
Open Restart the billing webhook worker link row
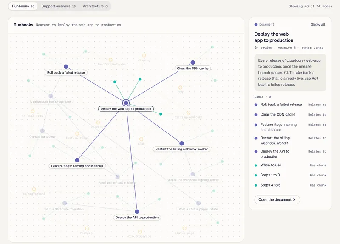tap(290, 141)
